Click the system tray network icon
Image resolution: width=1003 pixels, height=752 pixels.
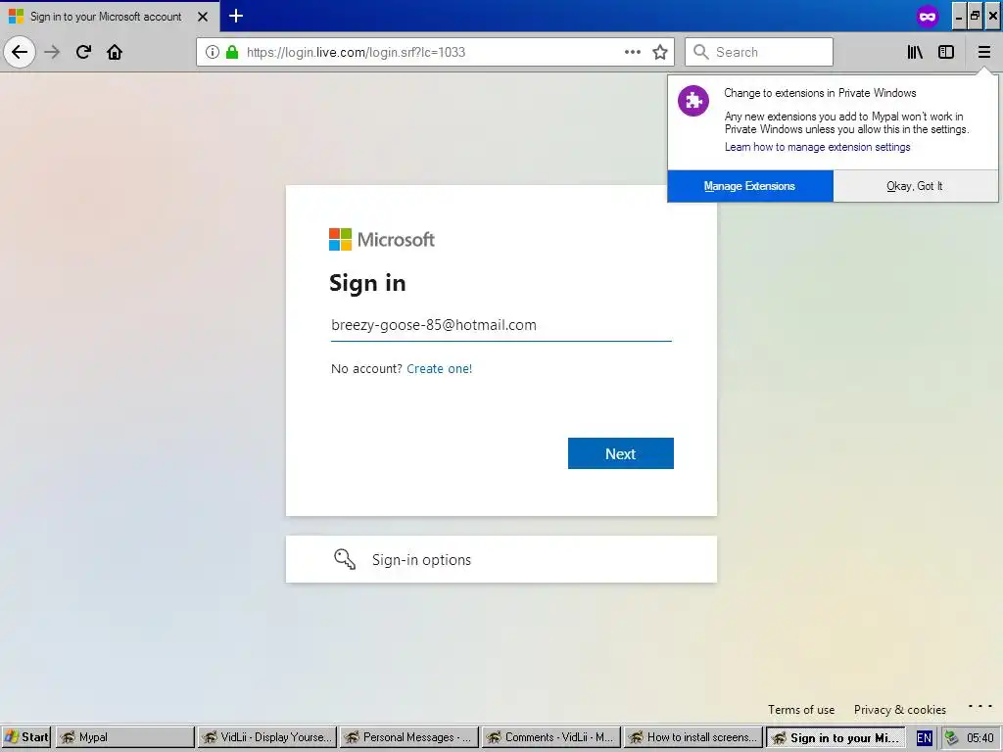[951, 738]
